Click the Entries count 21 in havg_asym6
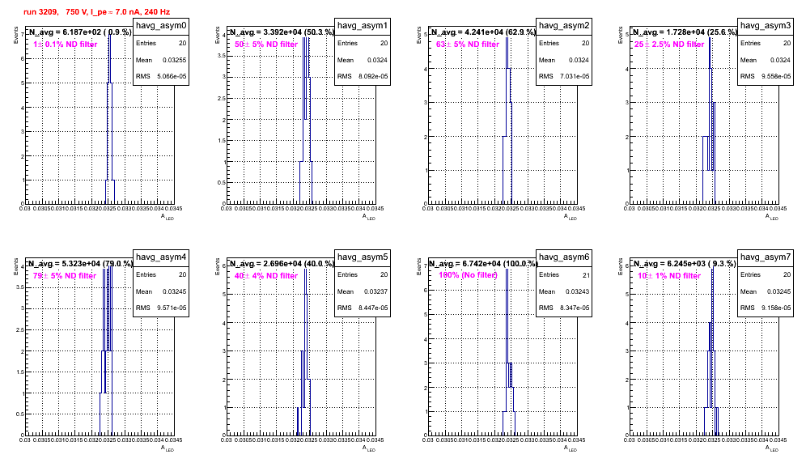This screenshot has height=463, width=806. pyautogui.click(x=586, y=275)
